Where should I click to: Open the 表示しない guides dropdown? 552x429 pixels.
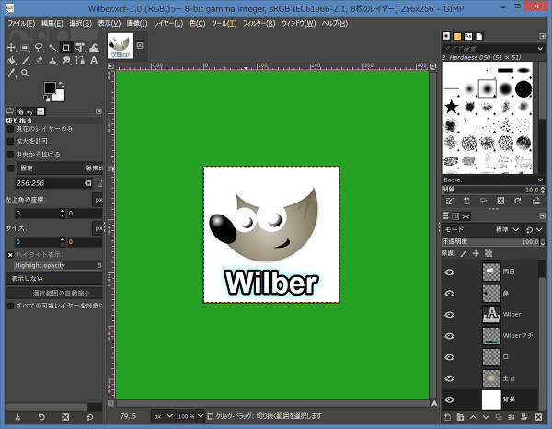[53, 278]
